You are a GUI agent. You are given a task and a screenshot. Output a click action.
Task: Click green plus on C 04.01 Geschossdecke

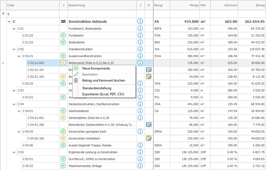click(x=63, y=111)
